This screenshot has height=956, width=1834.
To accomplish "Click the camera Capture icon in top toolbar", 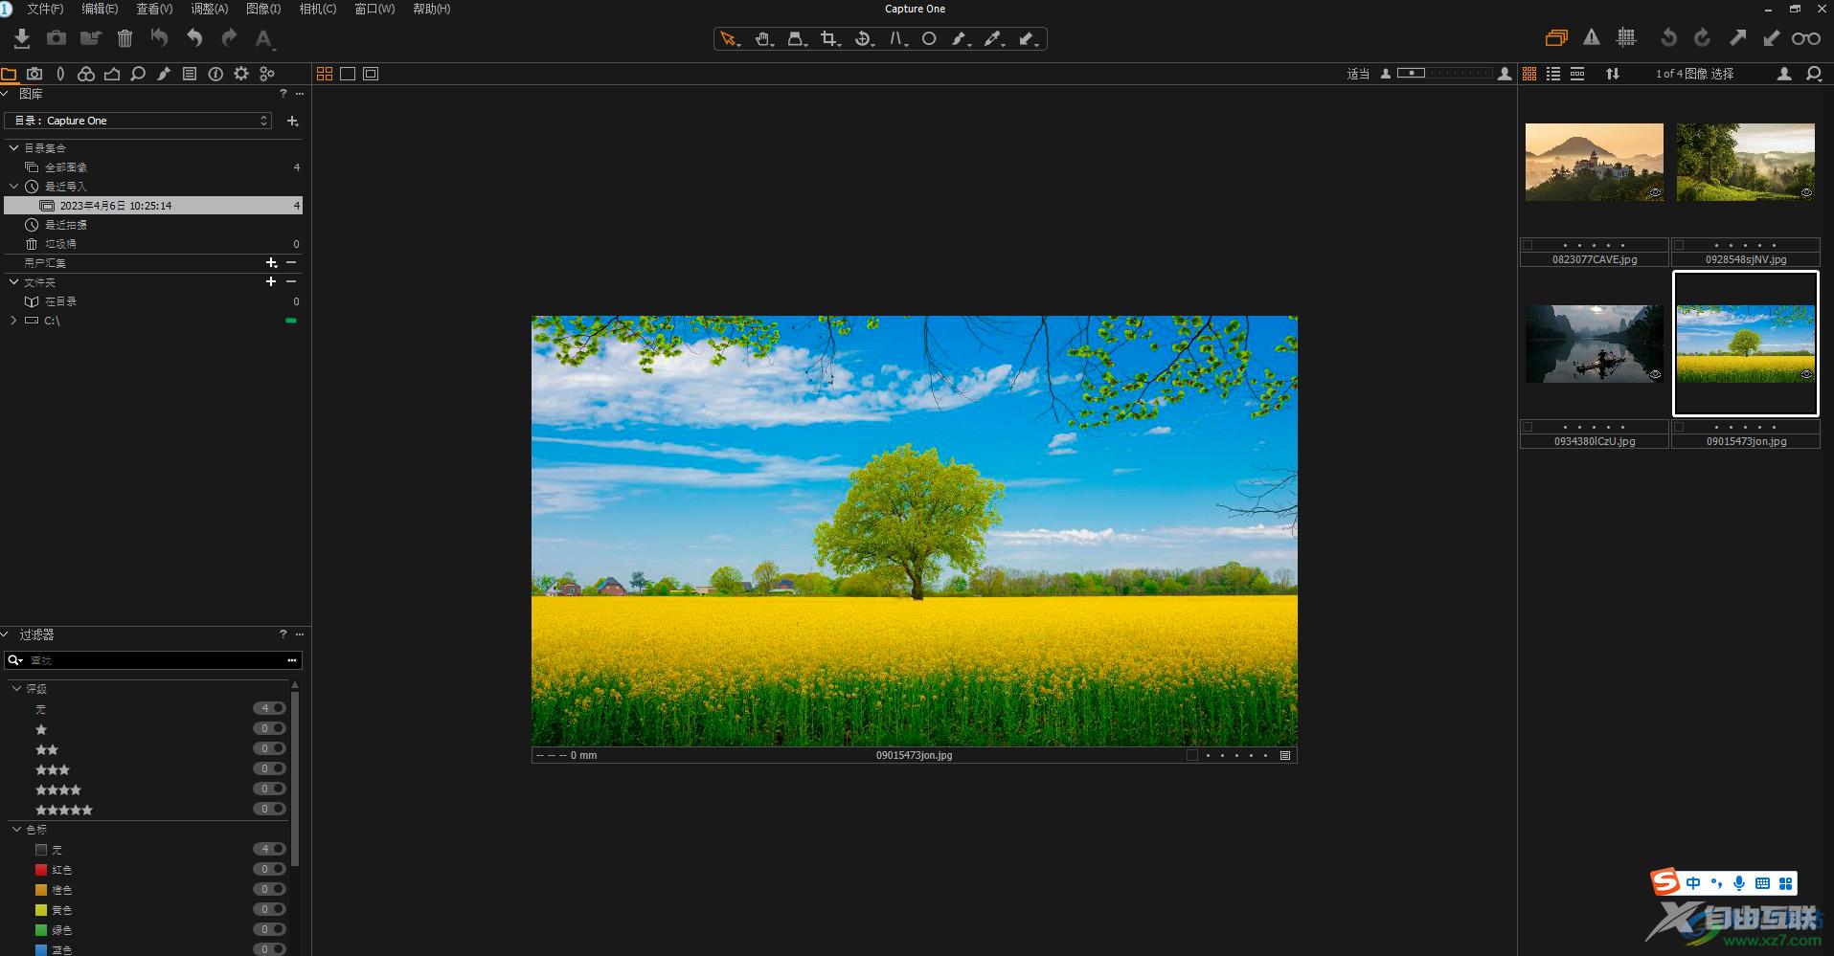I will [57, 38].
